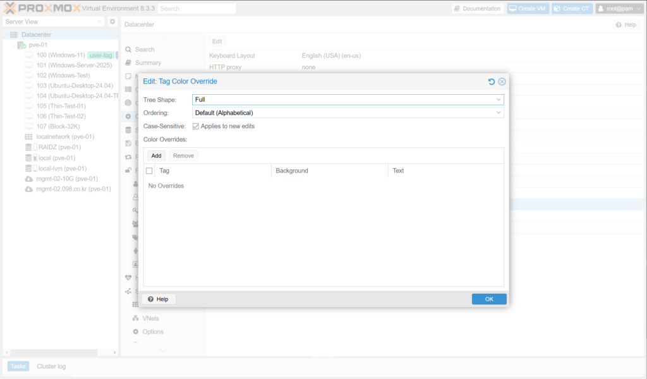Click Add to create a color override
The image size is (647, 379).
click(156, 155)
